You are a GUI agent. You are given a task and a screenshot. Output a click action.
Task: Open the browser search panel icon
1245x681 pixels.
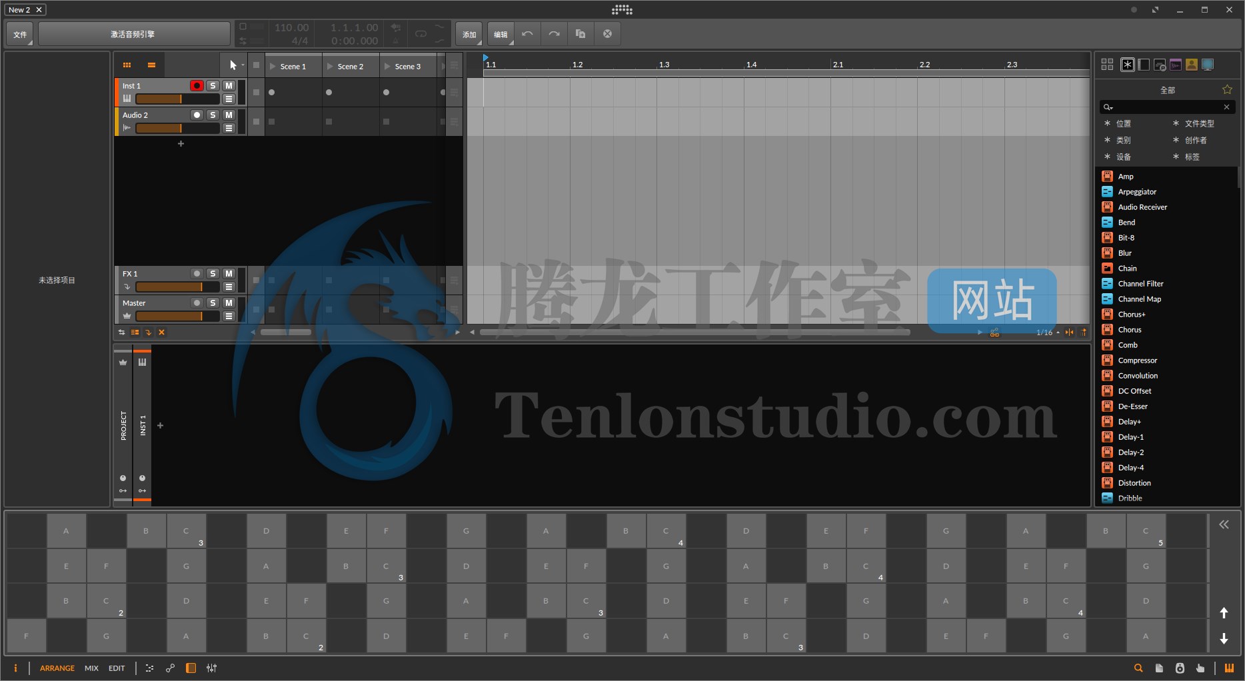pyautogui.click(x=1138, y=668)
